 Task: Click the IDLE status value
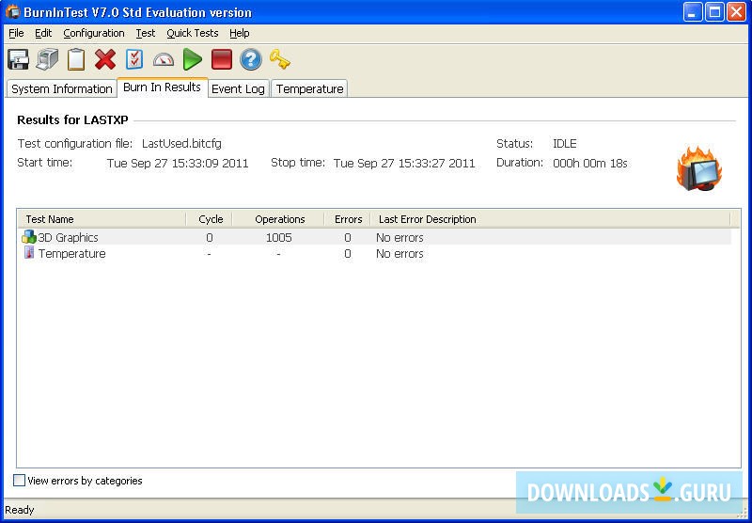(565, 144)
